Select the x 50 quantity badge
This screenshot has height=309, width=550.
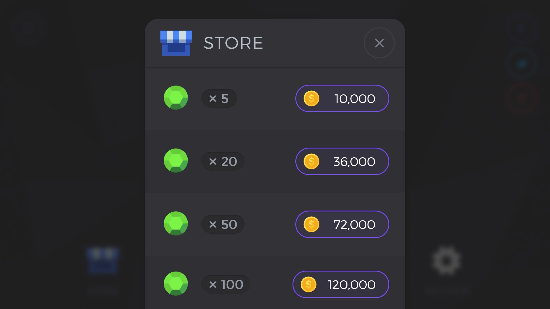[x=223, y=224]
